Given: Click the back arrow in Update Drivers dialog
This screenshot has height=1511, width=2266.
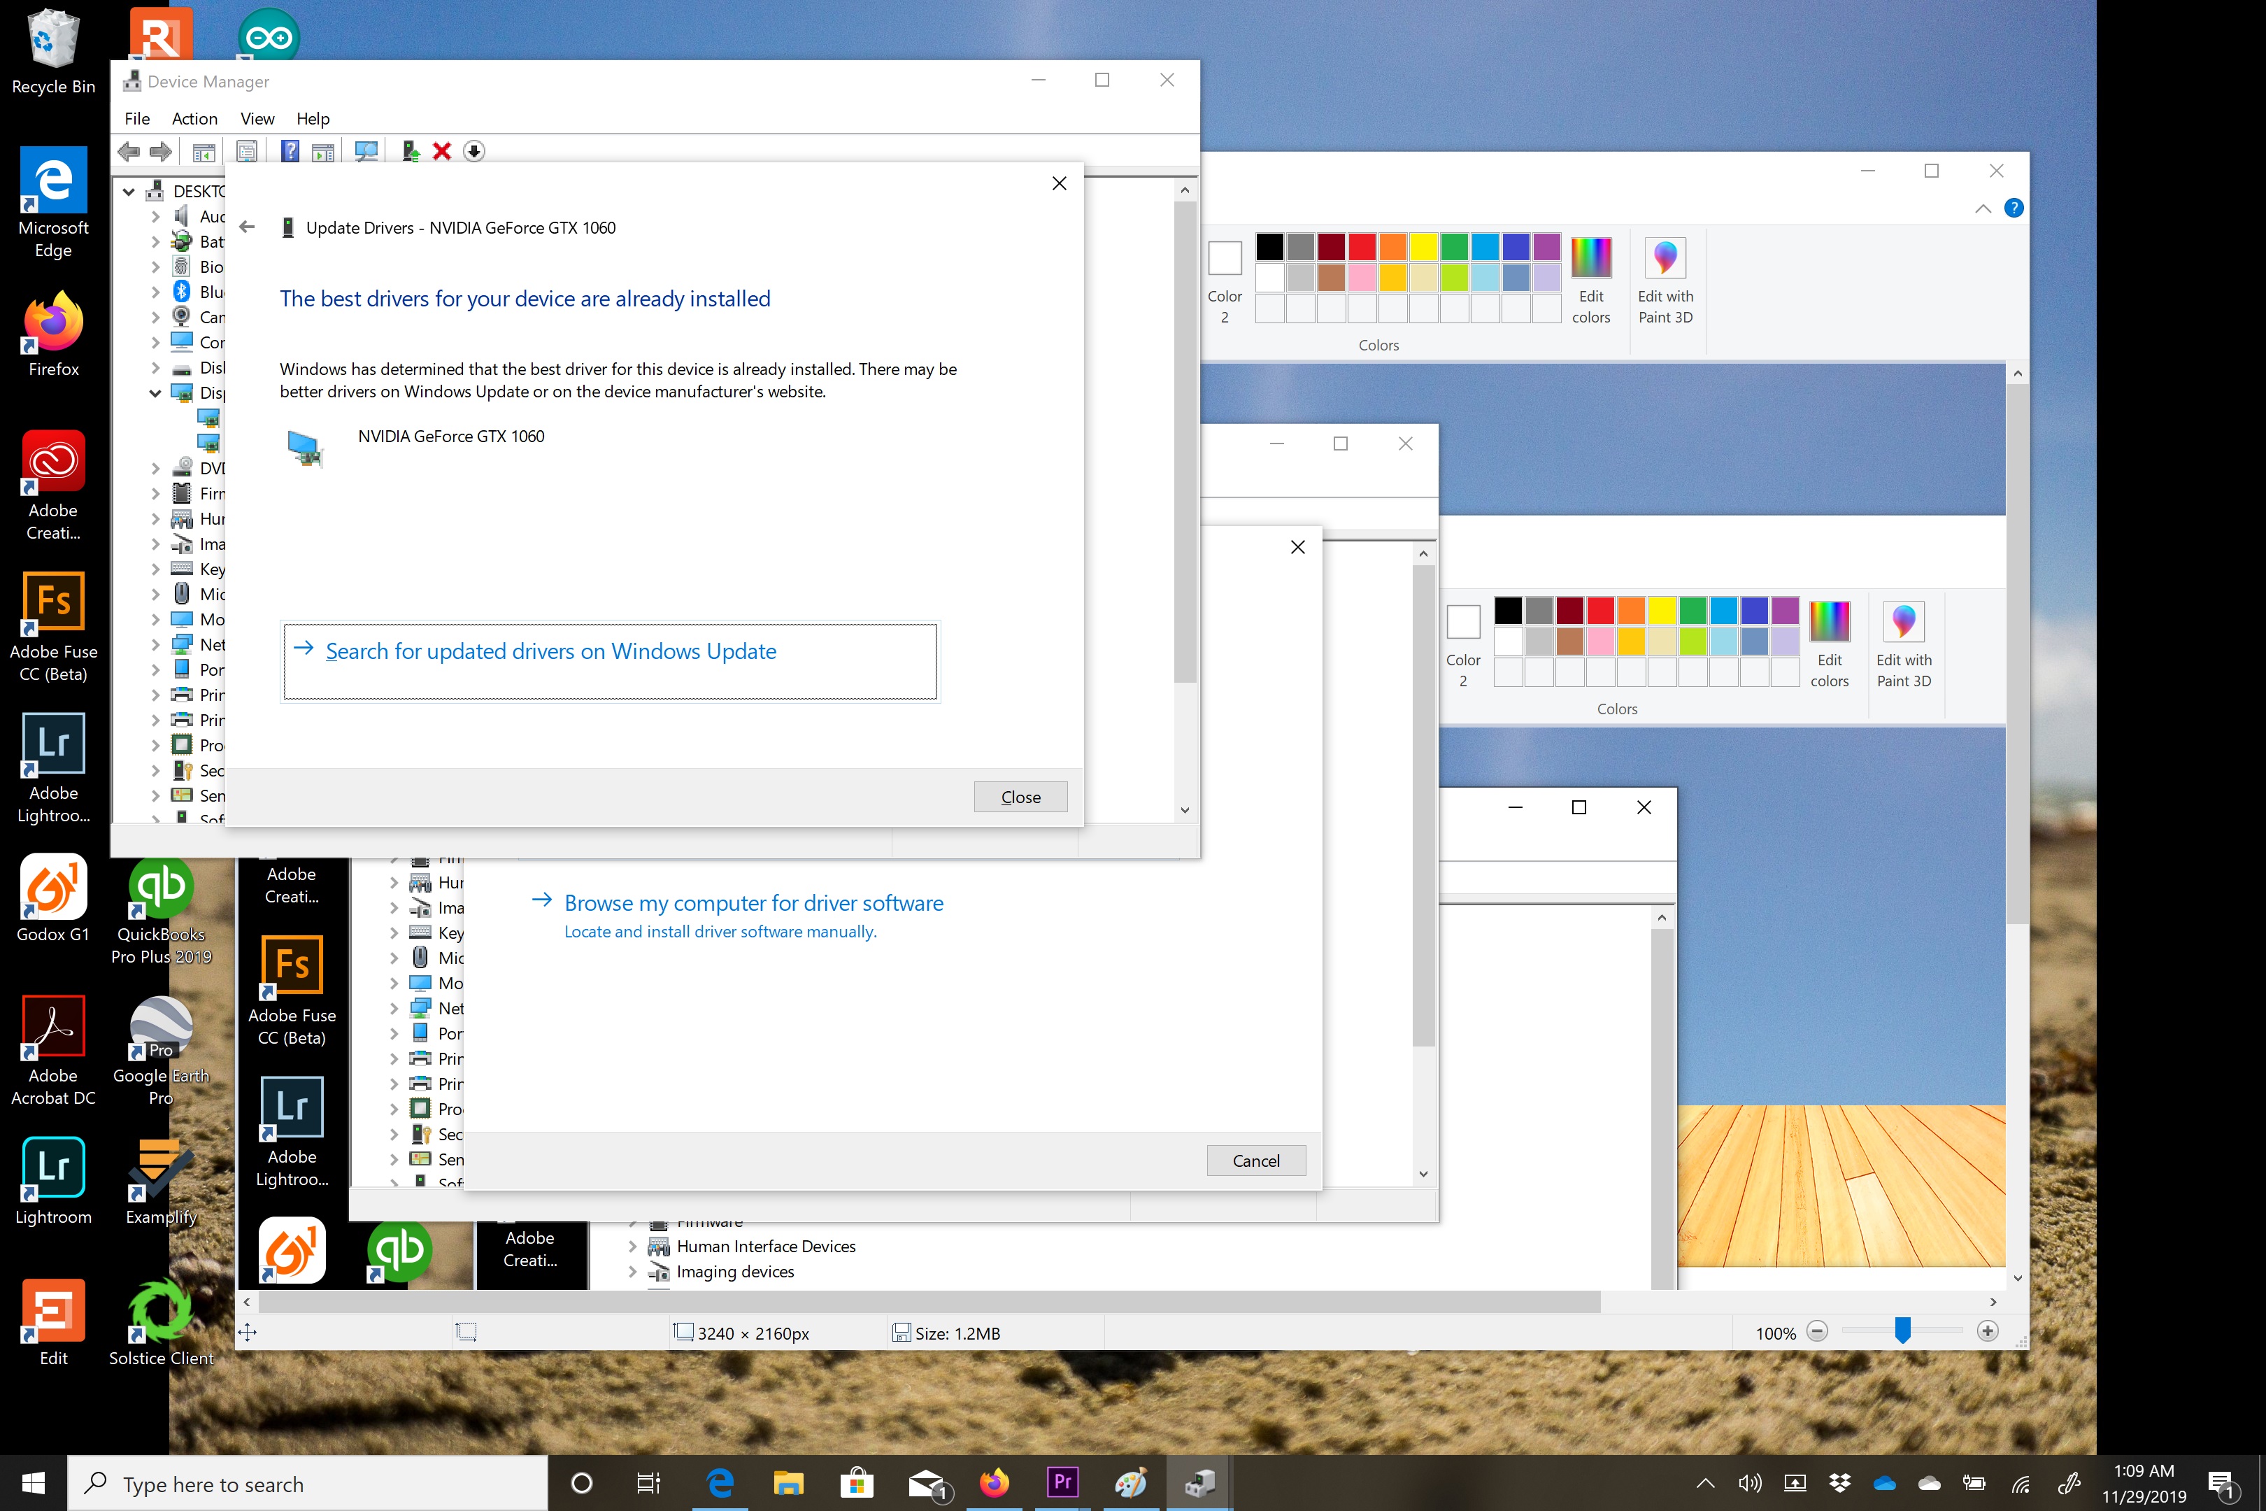Looking at the screenshot, I should (248, 227).
